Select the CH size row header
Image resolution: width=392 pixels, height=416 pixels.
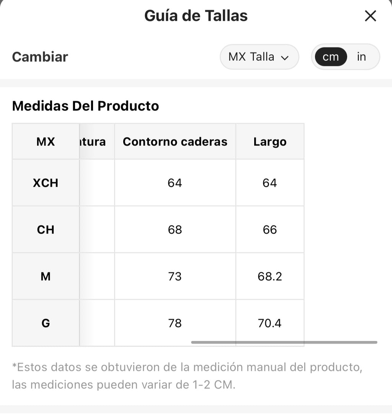(x=46, y=229)
